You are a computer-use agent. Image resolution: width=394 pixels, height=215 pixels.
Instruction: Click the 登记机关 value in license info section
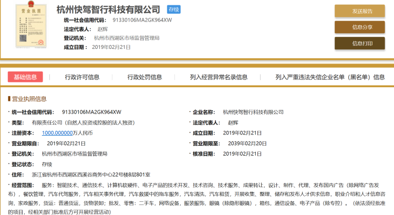point(75,153)
